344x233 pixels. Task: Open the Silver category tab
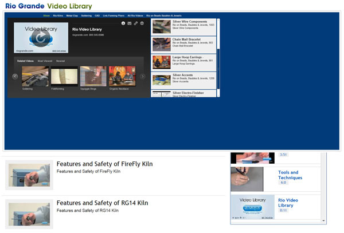pyautogui.click(x=46, y=15)
